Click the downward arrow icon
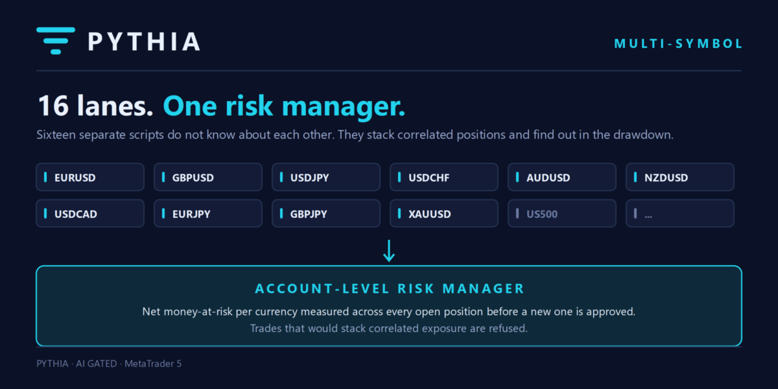Image resolution: width=778 pixels, height=389 pixels. point(389,251)
